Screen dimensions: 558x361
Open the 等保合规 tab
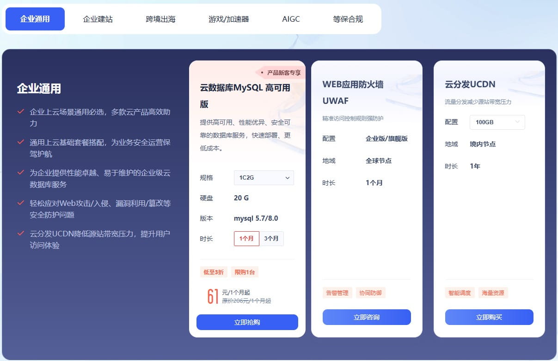click(x=348, y=18)
